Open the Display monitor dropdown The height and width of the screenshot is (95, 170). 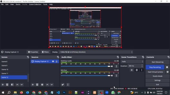pyautogui.click(x=96, y=52)
